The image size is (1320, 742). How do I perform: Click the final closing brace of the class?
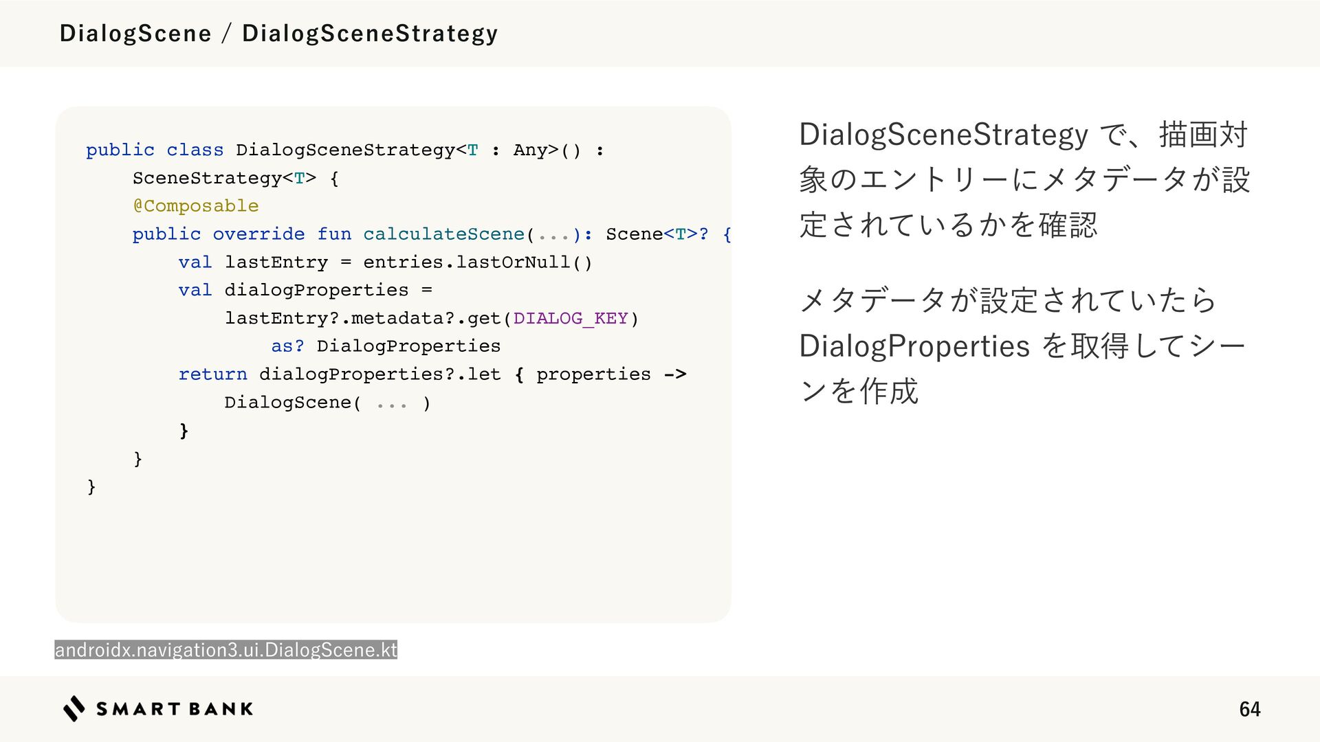91,486
